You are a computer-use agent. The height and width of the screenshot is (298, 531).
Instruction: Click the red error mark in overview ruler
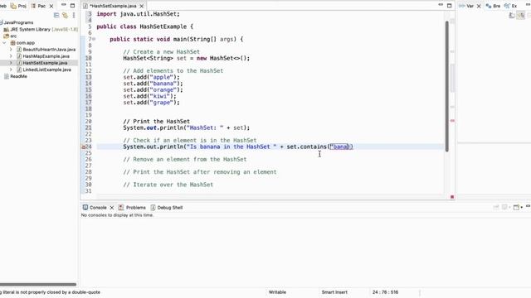coord(452,121)
